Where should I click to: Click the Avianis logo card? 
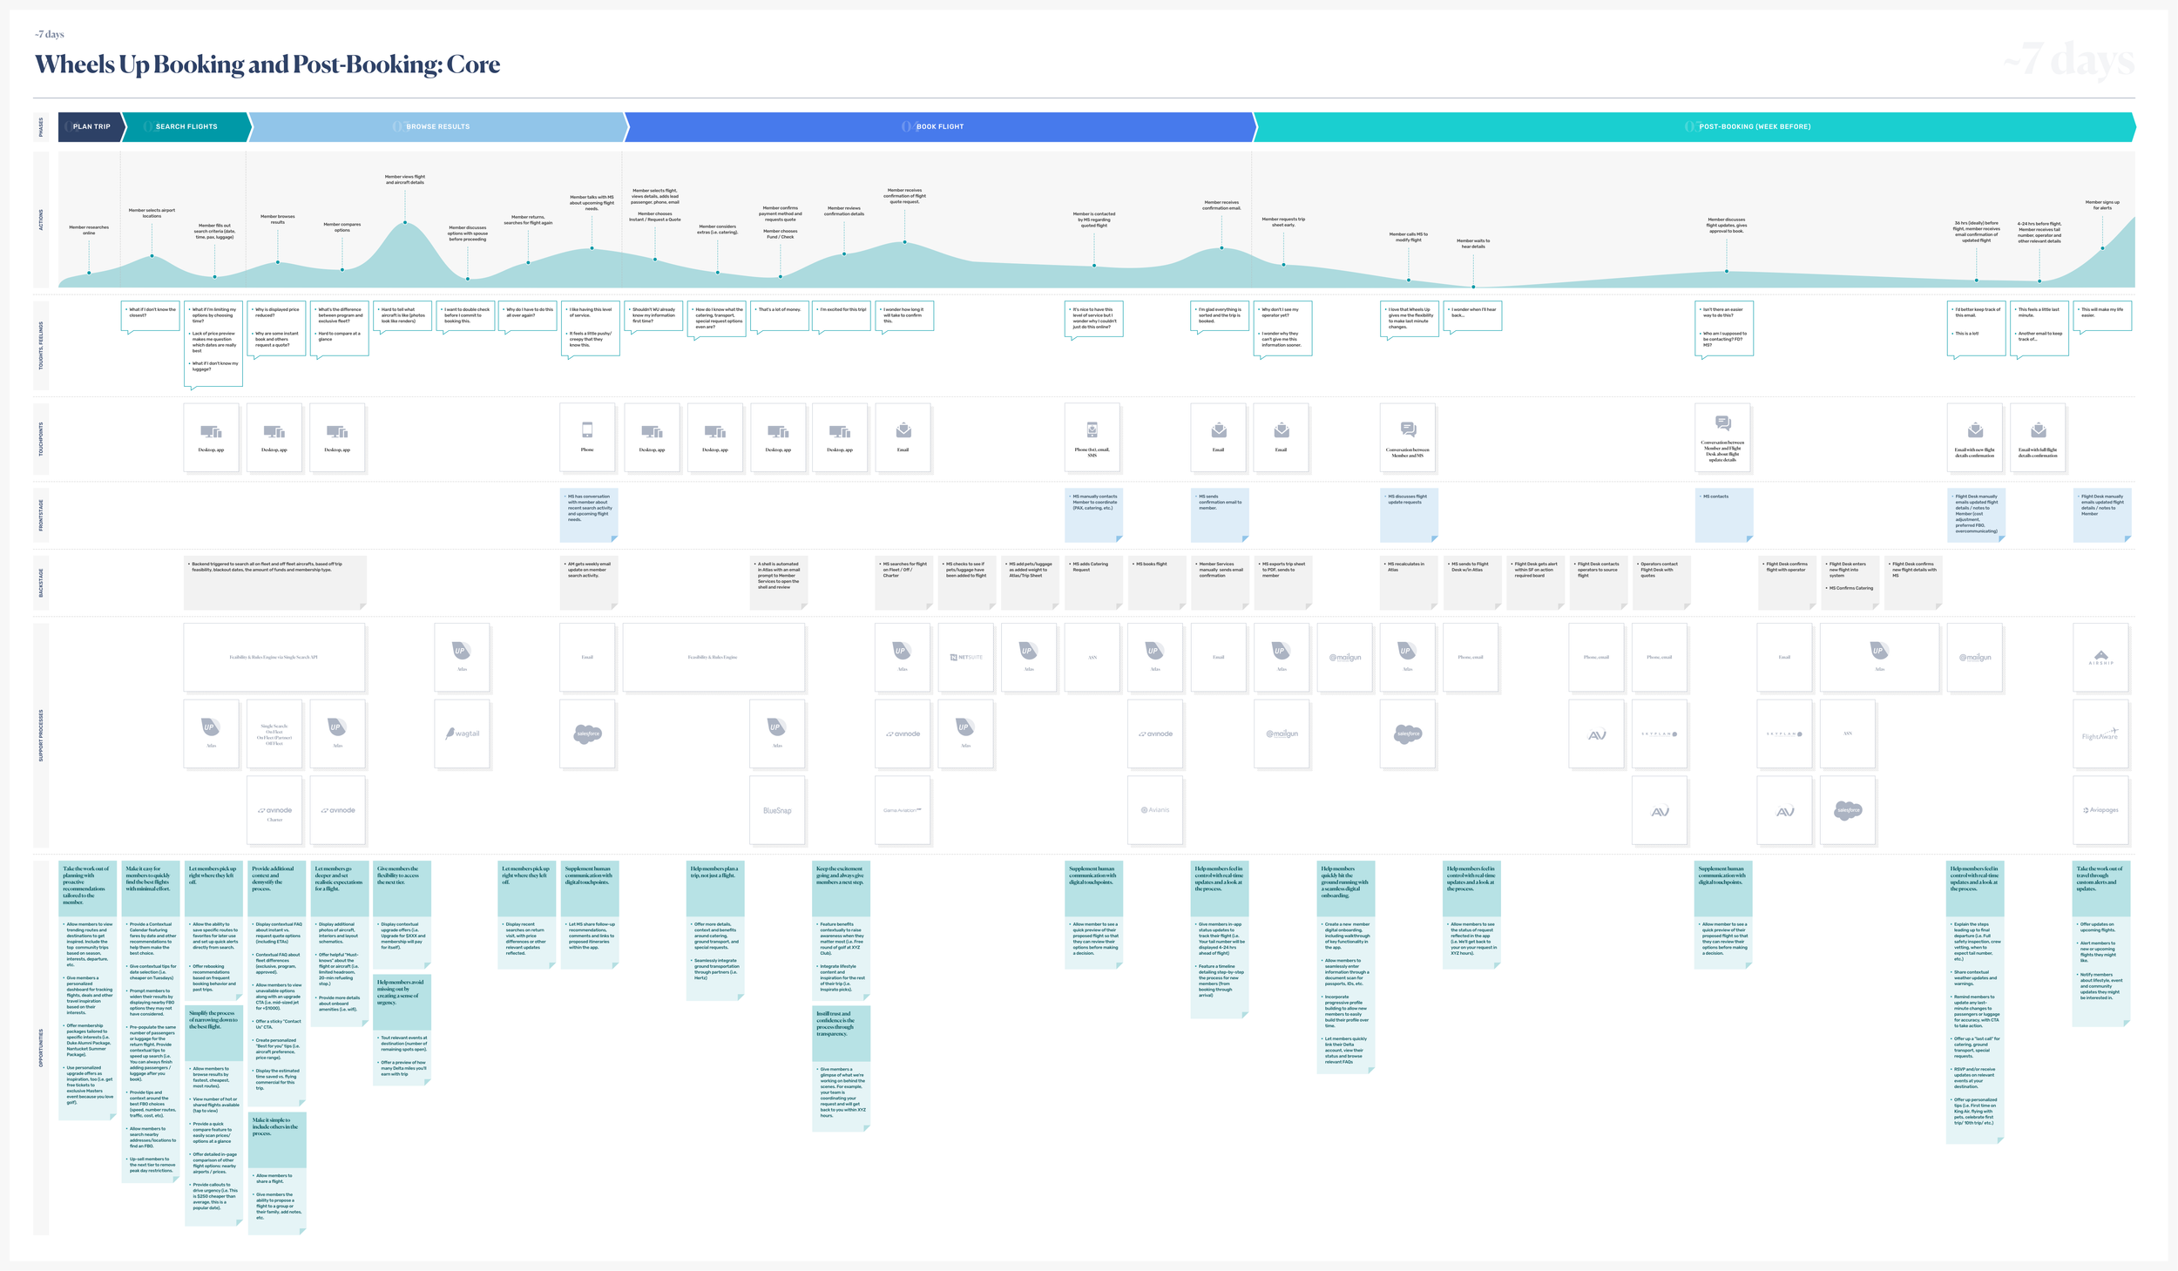coord(1155,810)
